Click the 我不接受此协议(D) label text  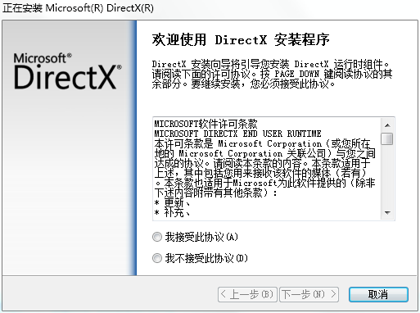(x=206, y=258)
